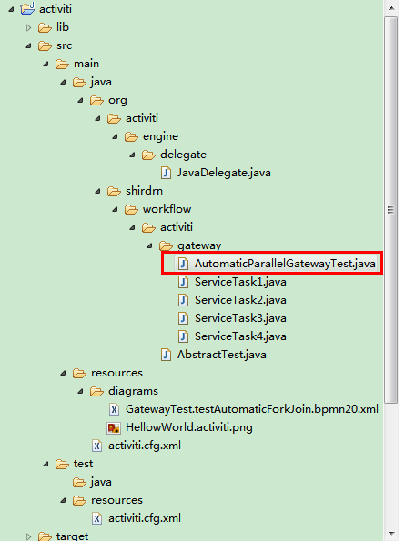Image resolution: width=405 pixels, height=541 pixels.
Task: Click the scrollbar up arrow
Action: click(x=391, y=7)
